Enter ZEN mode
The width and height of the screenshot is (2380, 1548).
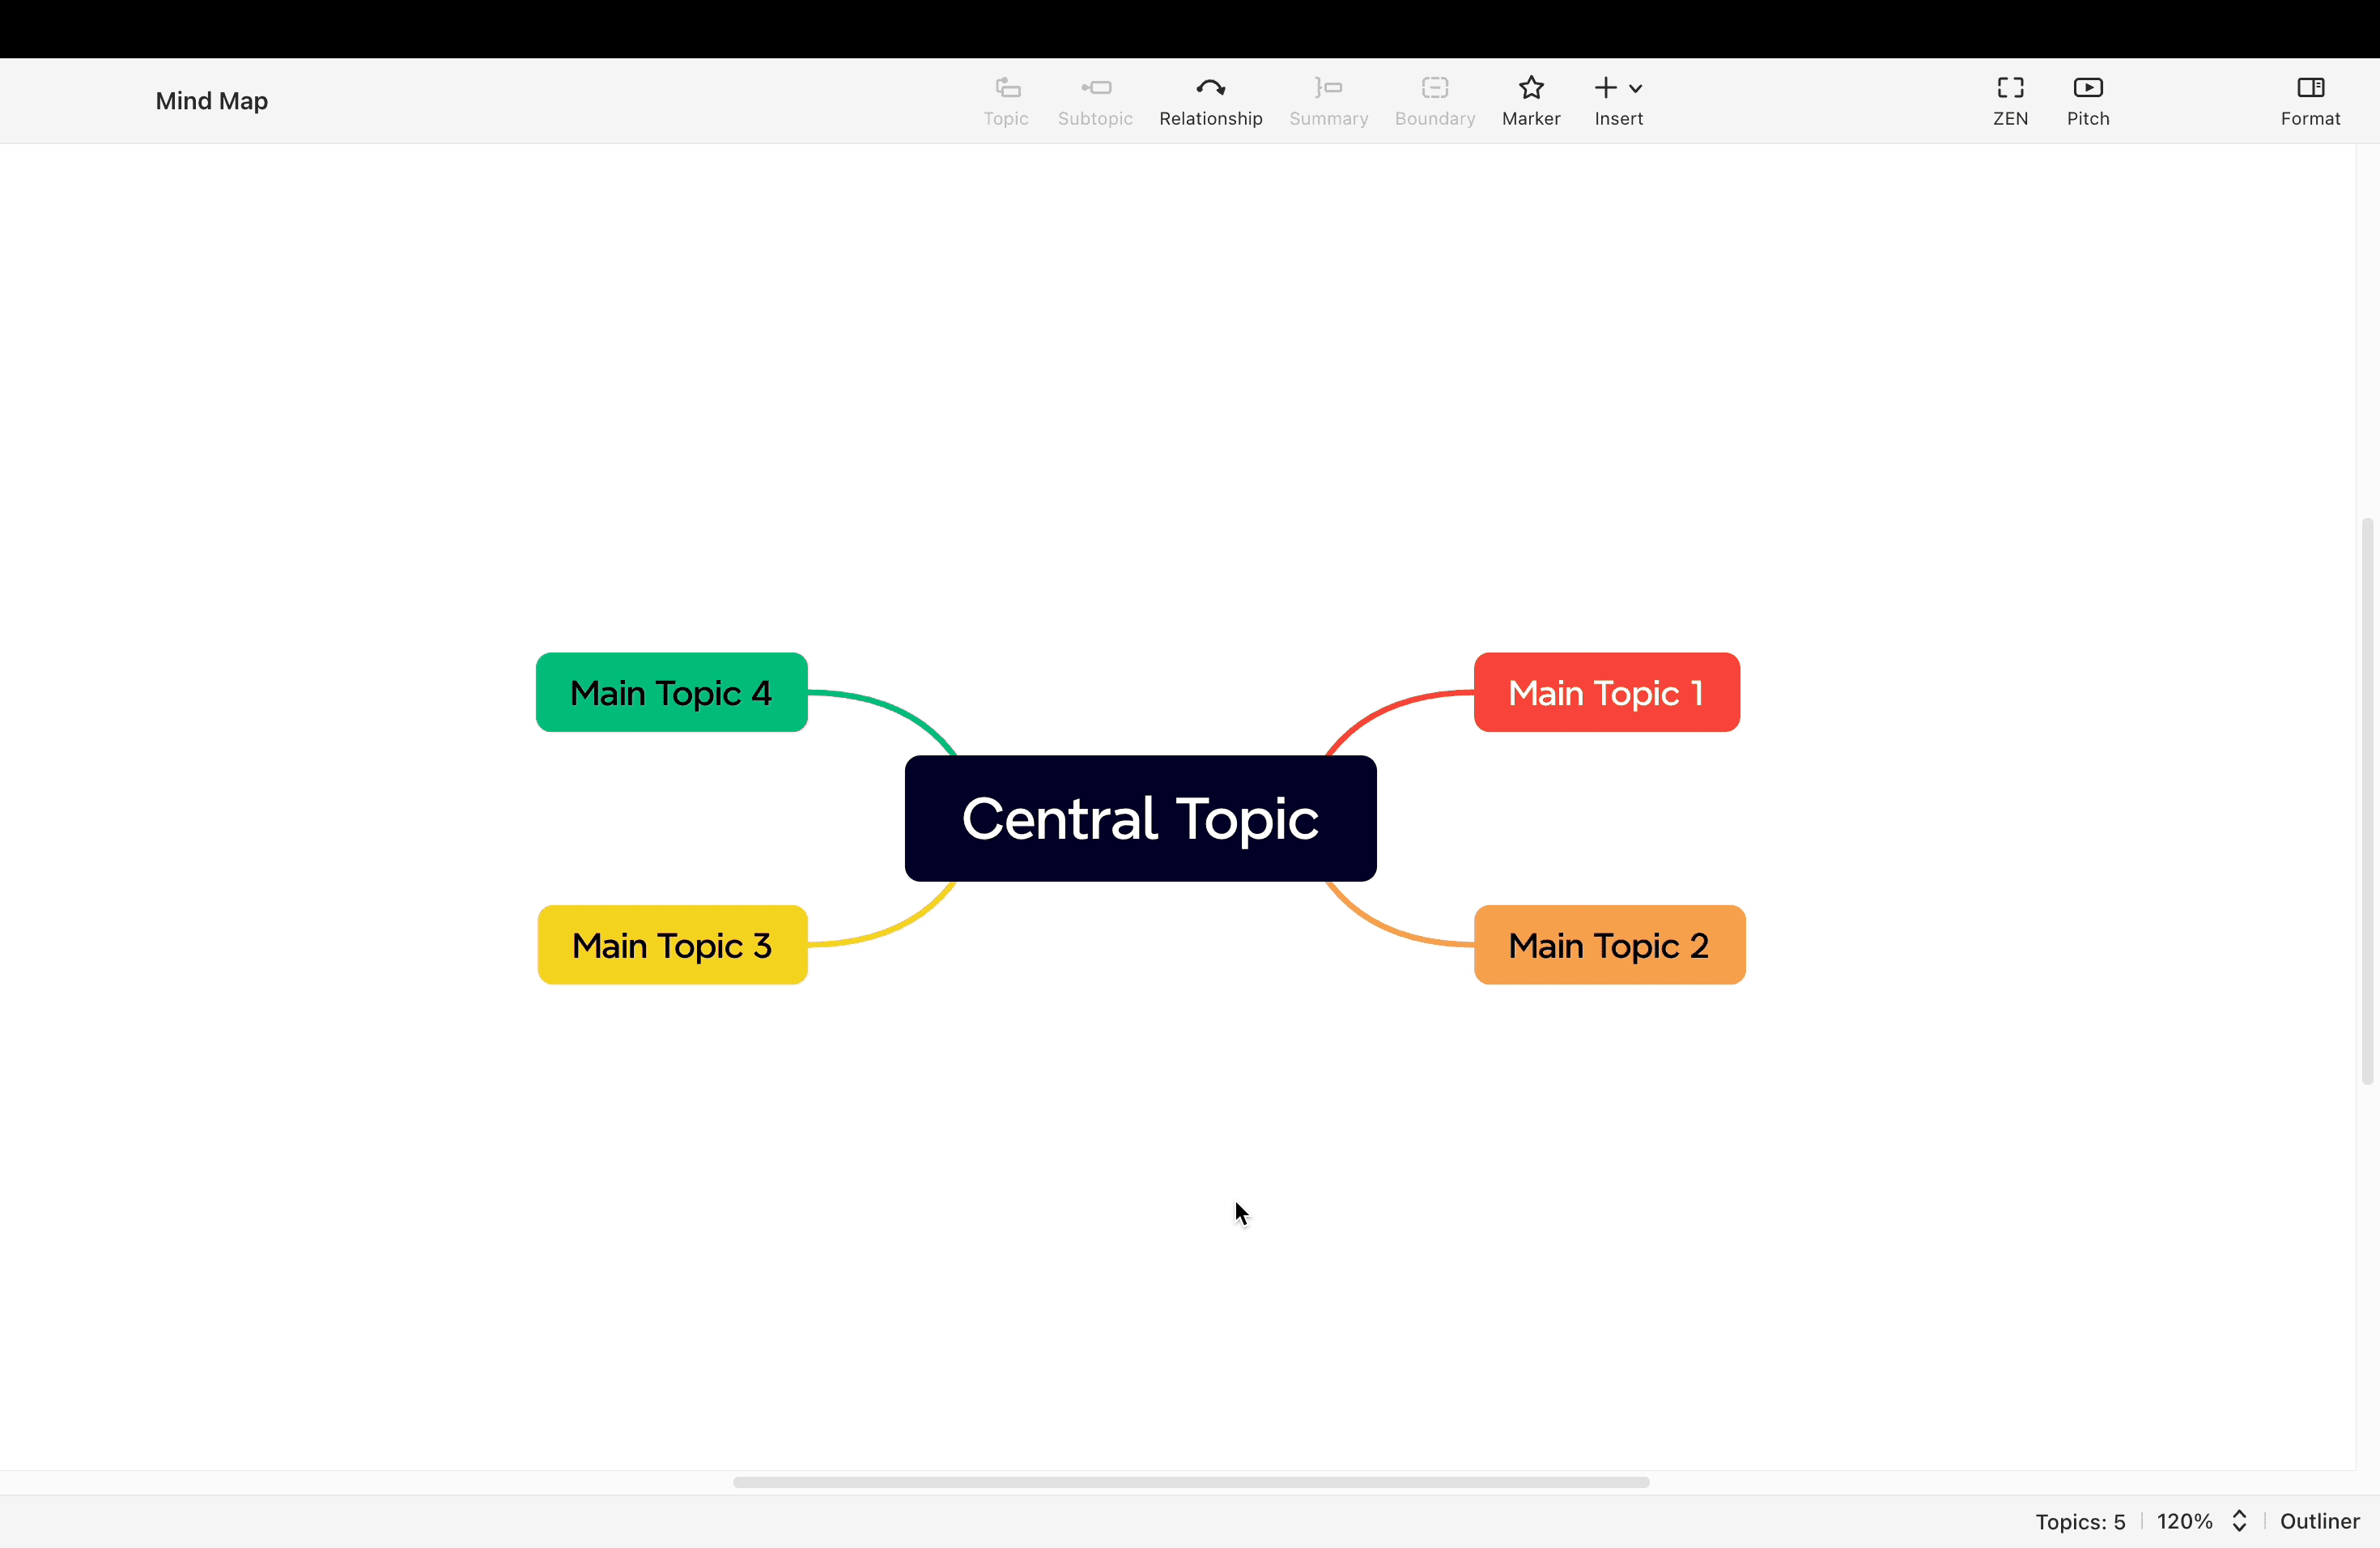tap(2010, 101)
